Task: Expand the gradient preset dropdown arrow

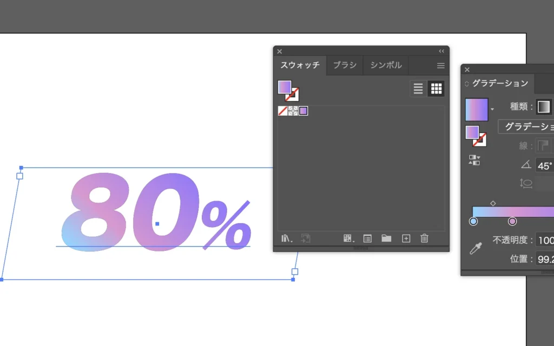Action: pyautogui.click(x=492, y=109)
